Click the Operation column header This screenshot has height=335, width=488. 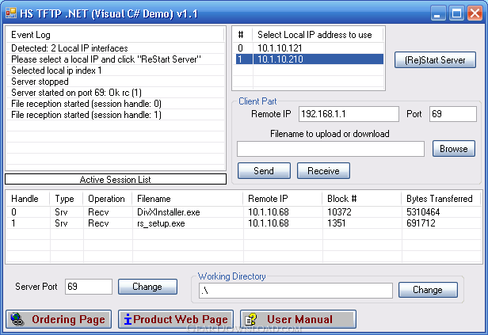click(x=108, y=199)
